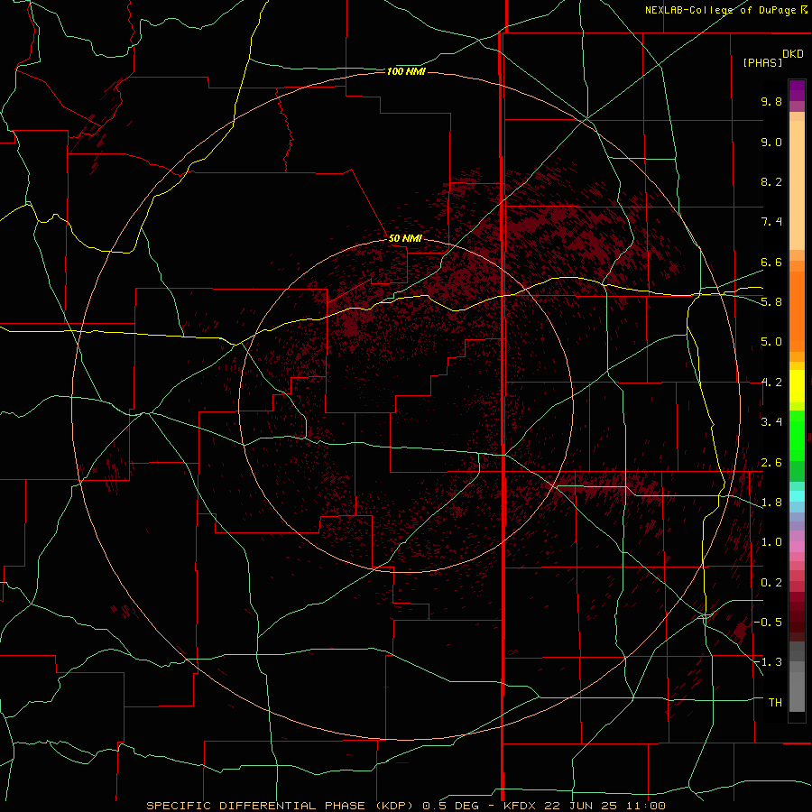This screenshot has width=812, height=812.
Task: Click the bright green swatch on the color bar
Action: pos(797,435)
